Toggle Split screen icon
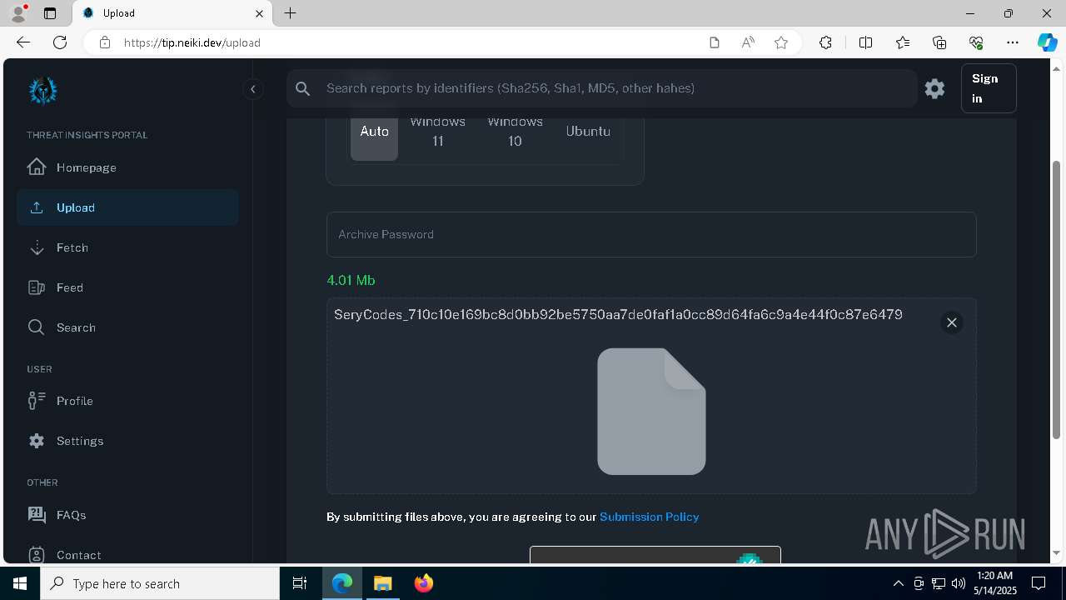This screenshot has width=1066, height=600. 865,42
